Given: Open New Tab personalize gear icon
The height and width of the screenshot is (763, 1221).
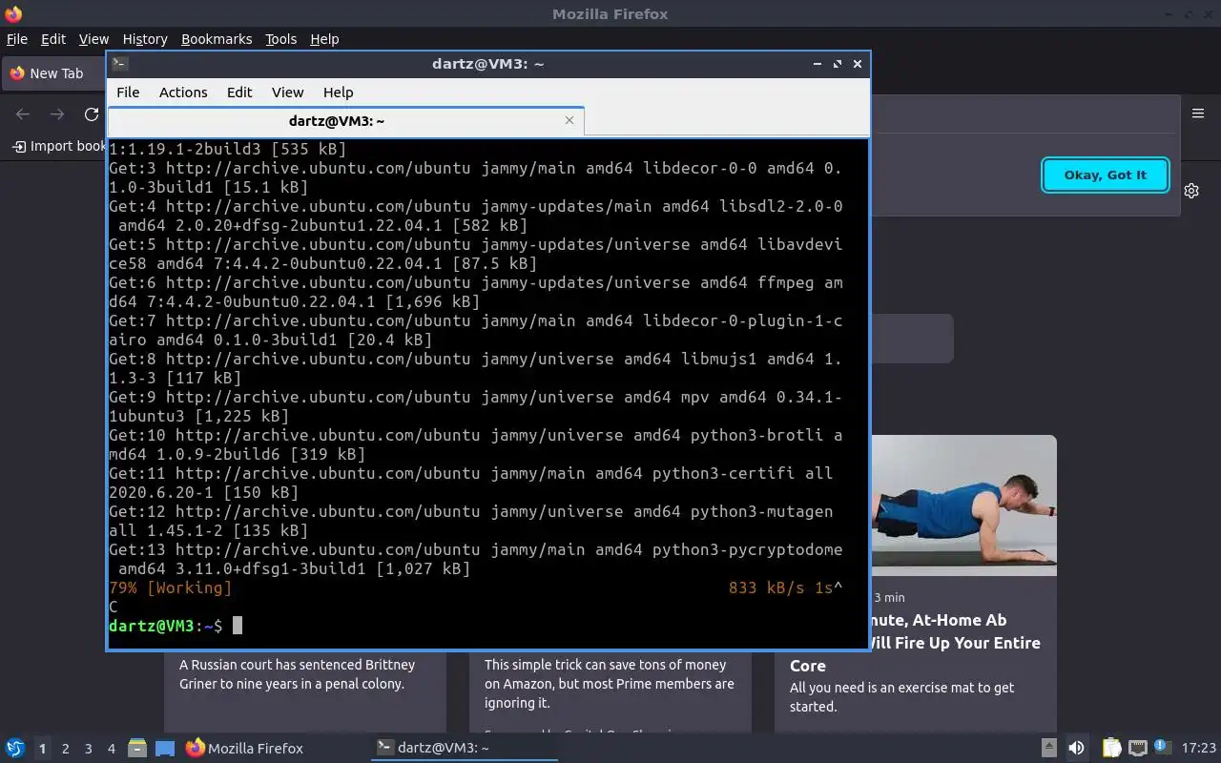Looking at the screenshot, I should [1191, 191].
